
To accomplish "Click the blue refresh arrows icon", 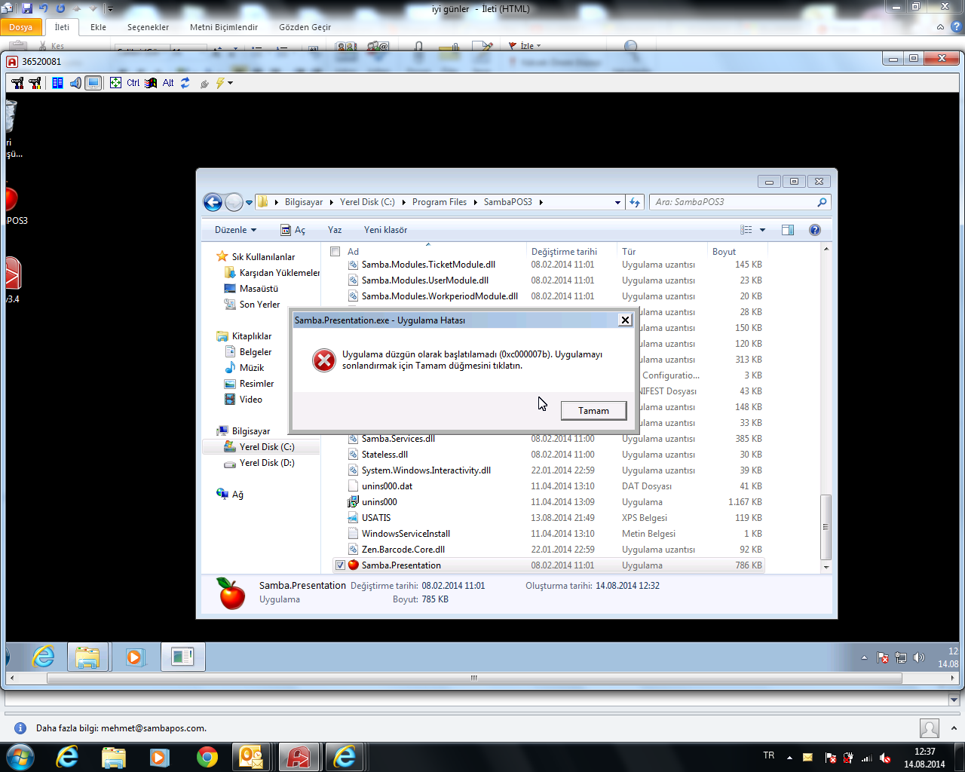I will click(185, 83).
